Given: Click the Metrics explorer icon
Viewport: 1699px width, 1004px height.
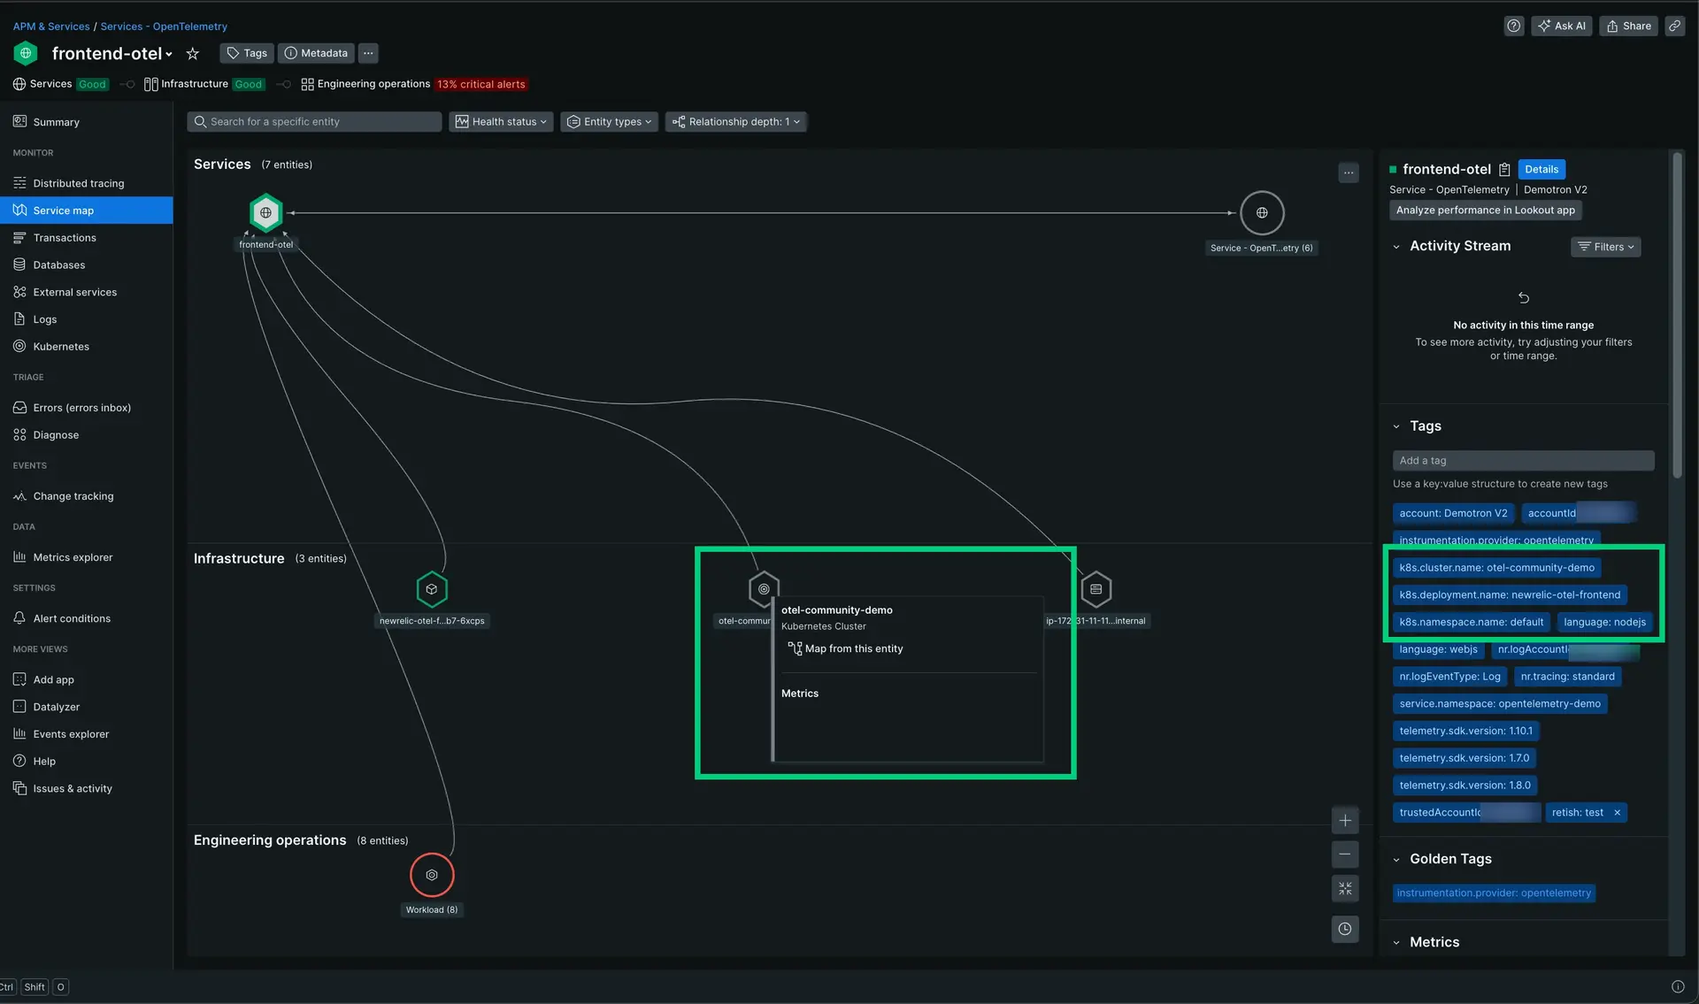Looking at the screenshot, I should 18,557.
